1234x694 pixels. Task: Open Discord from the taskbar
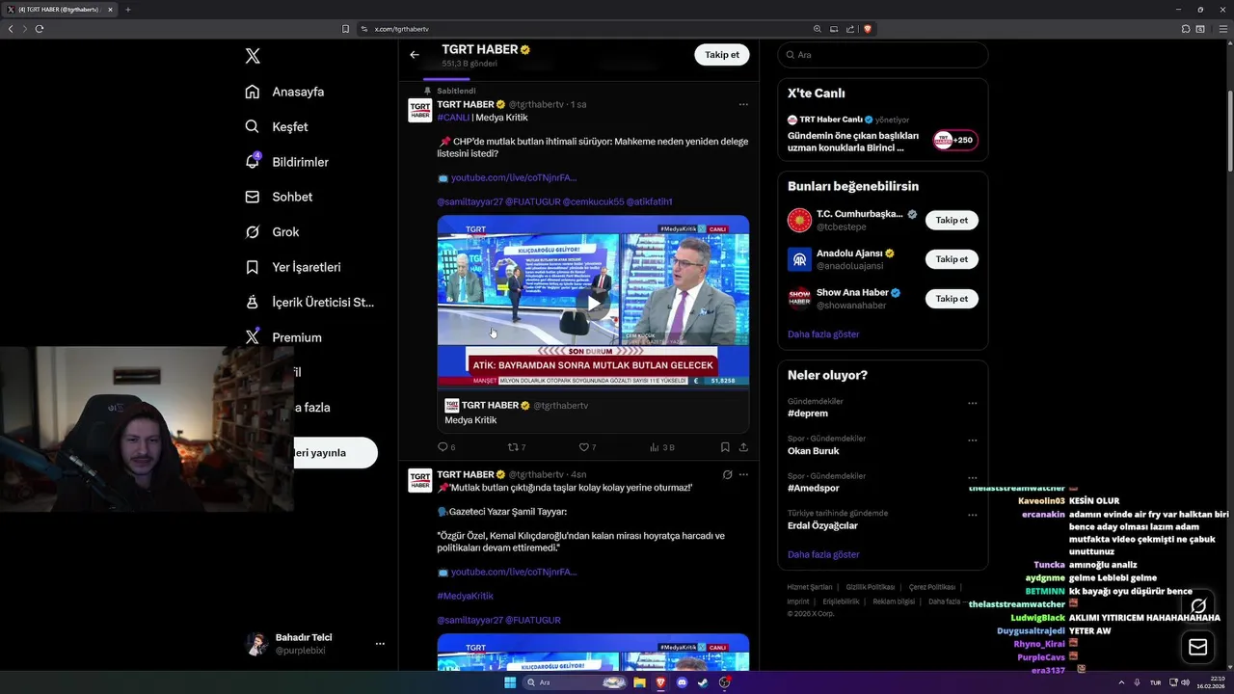point(683,682)
